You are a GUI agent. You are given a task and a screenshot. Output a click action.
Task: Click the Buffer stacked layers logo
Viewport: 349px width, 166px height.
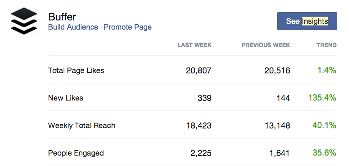(24, 21)
